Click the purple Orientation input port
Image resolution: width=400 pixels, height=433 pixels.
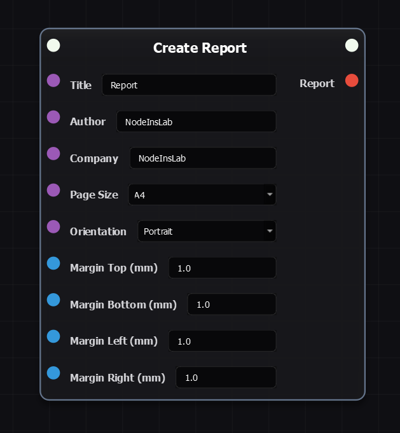pyautogui.click(x=53, y=227)
